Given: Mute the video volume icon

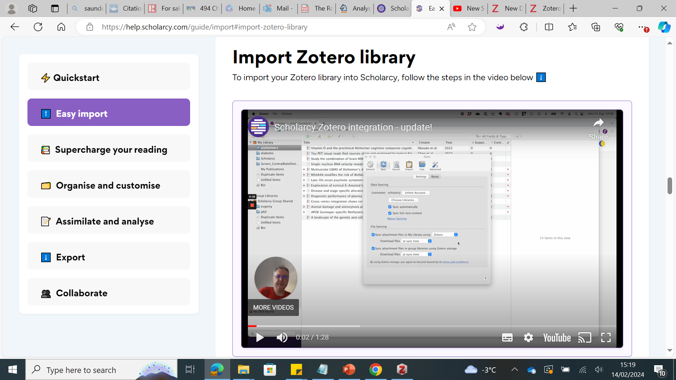Looking at the screenshot, I should [x=282, y=337].
